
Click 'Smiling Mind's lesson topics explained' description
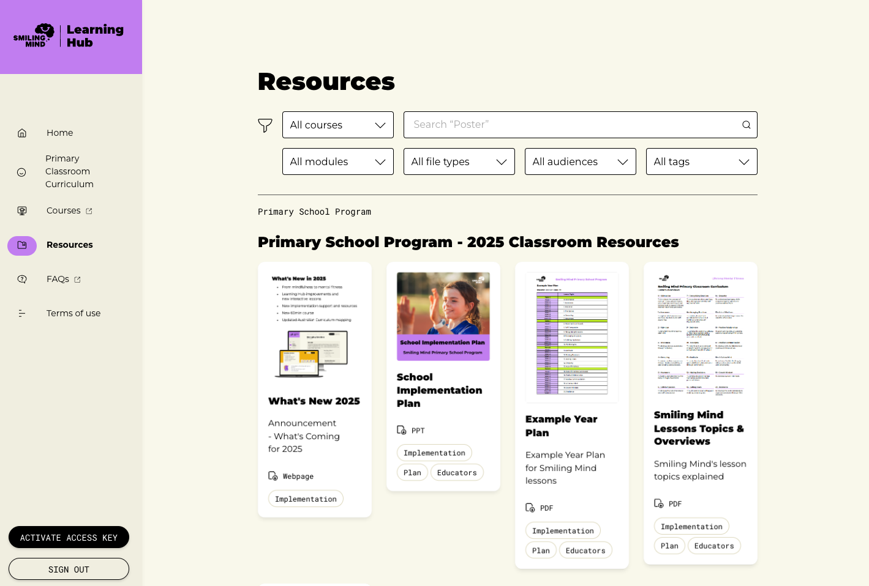pos(700,470)
